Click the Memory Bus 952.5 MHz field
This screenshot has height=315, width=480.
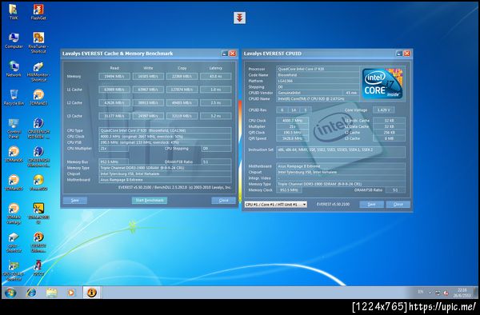tap(114, 161)
